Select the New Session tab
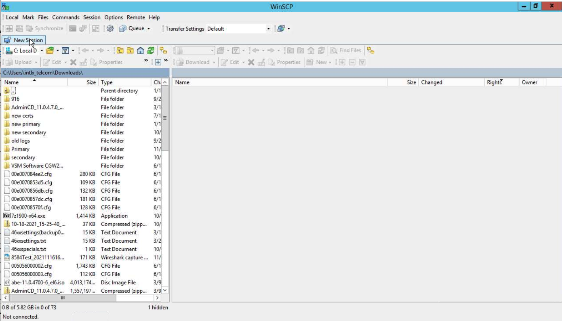Image resolution: width=562 pixels, height=321 pixels. pyautogui.click(x=23, y=40)
